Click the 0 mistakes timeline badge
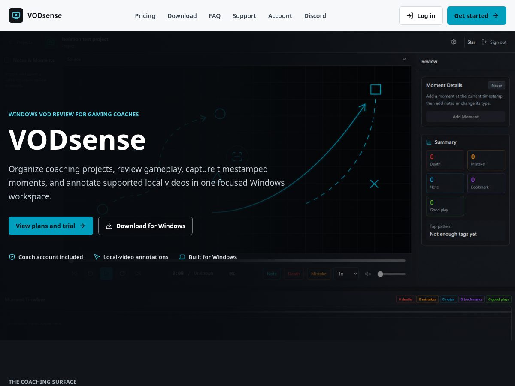515x386 pixels. (x=427, y=299)
